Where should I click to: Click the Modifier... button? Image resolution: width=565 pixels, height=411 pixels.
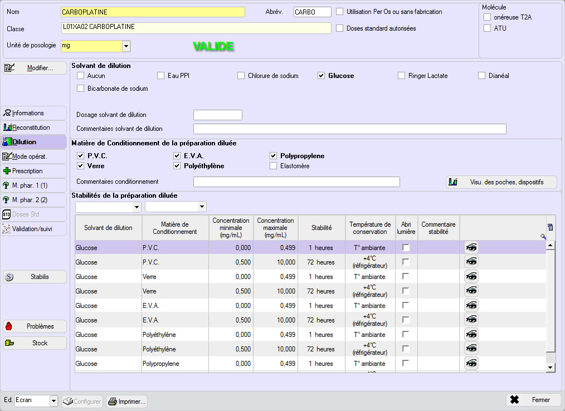(x=35, y=68)
